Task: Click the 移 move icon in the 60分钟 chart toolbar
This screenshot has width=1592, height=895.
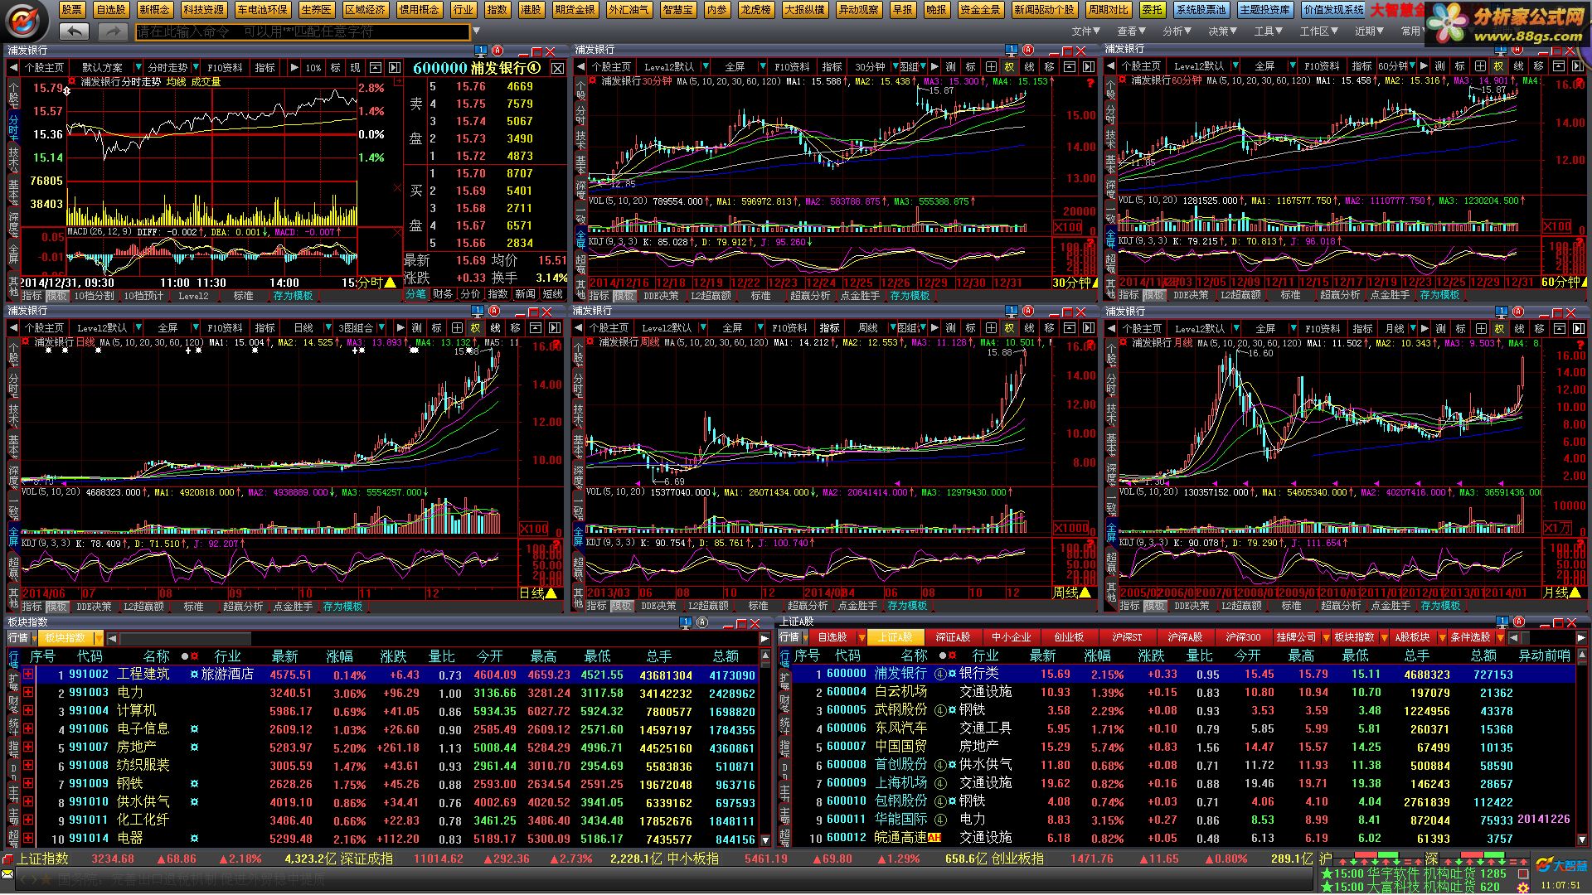Action: click(x=1538, y=66)
